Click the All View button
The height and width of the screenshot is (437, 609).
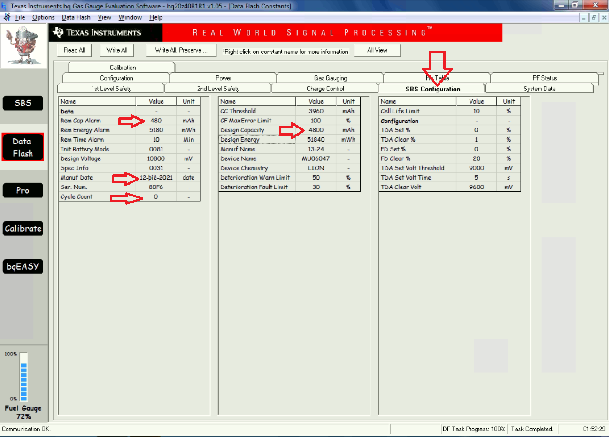point(378,50)
